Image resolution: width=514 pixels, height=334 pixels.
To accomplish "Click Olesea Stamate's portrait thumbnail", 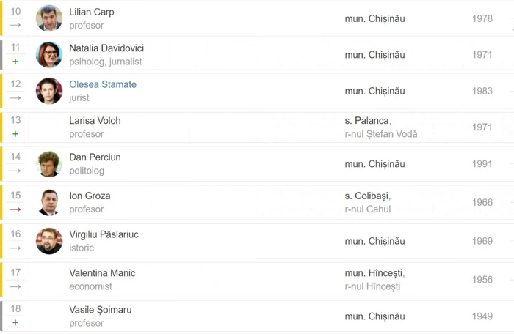I will click(49, 91).
